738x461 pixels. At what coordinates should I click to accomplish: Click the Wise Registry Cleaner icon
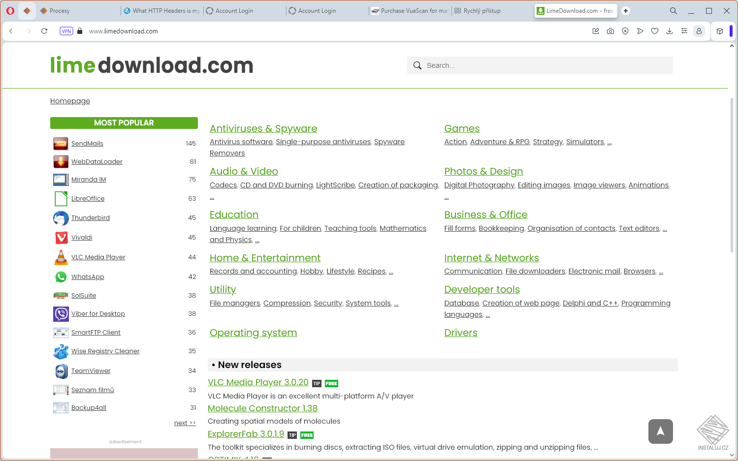61,351
